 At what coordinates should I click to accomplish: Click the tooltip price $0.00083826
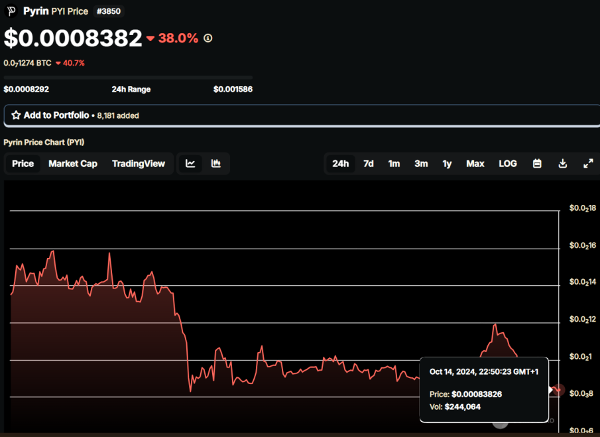pyautogui.click(x=477, y=394)
